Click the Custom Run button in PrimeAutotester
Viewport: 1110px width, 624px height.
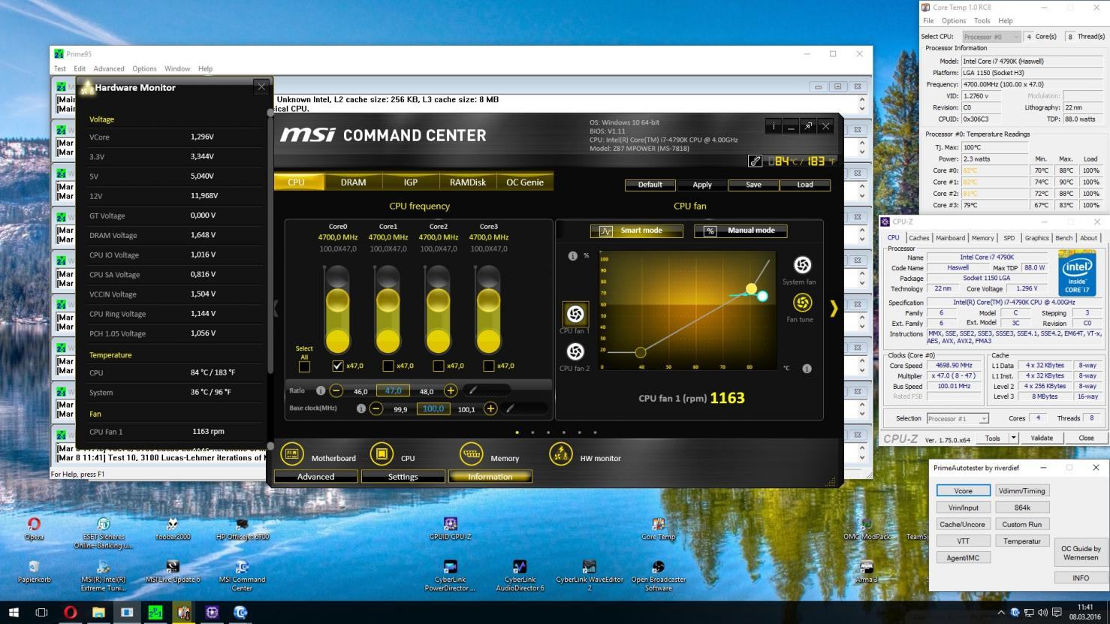[x=1021, y=524]
